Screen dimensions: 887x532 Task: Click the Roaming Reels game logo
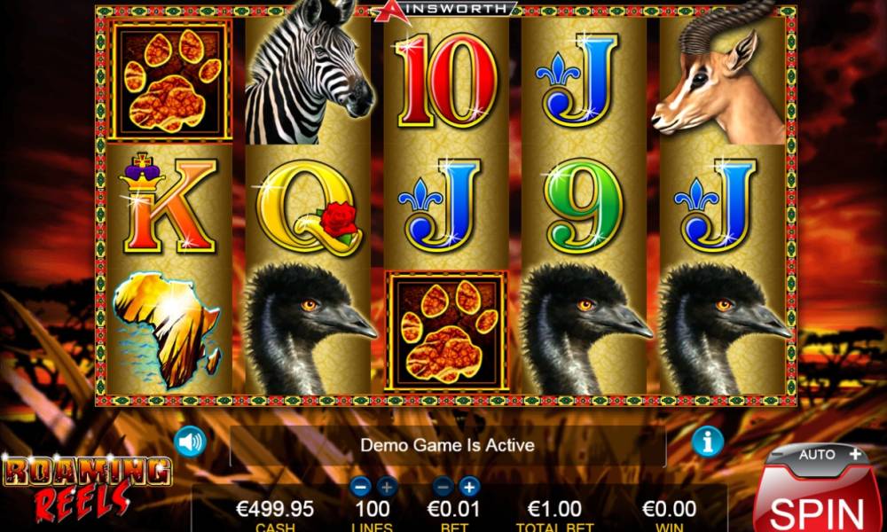[x=87, y=488]
